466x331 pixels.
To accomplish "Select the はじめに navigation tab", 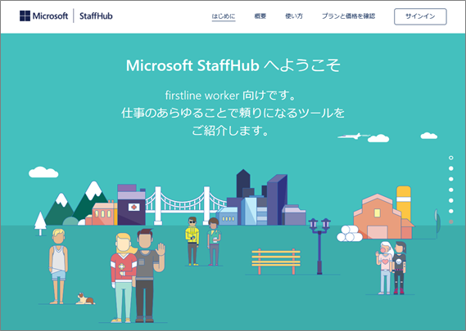I will pyautogui.click(x=224, y=16).
